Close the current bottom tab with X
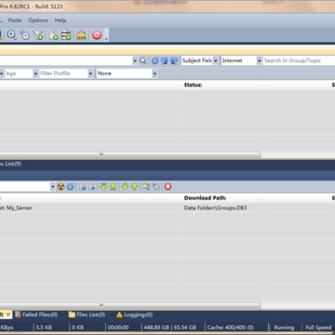This screenshot has width=335, height=335. pyautogui.click(x=8, y=315)
